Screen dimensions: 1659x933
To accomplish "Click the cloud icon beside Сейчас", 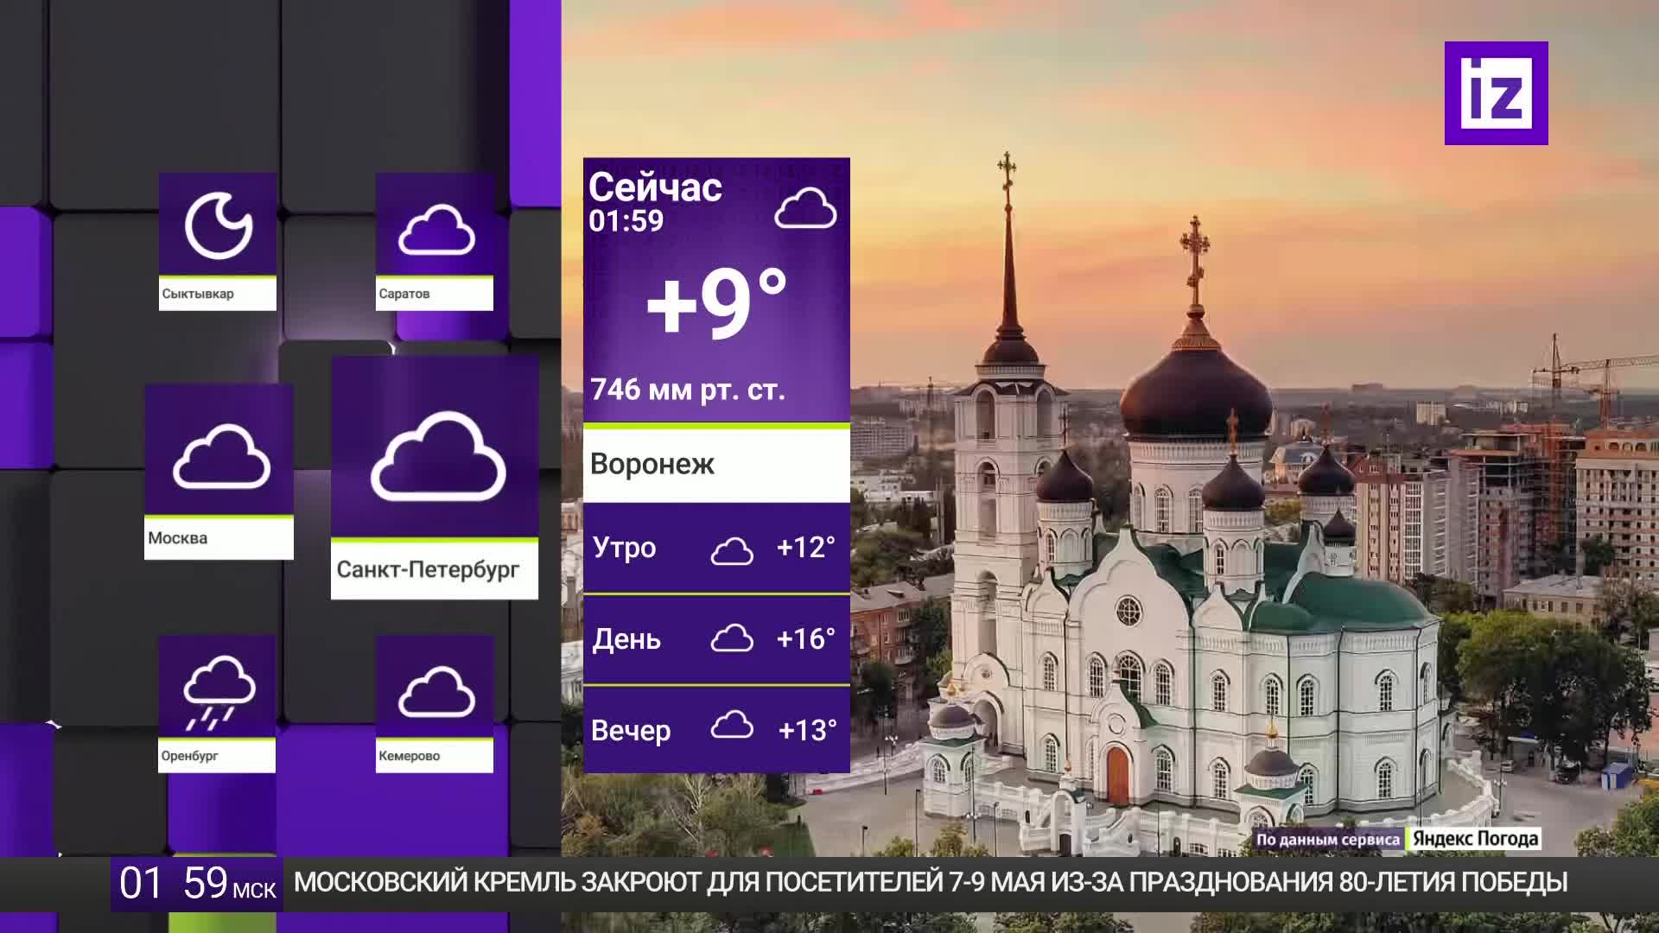I will click(x=805, y=208).
